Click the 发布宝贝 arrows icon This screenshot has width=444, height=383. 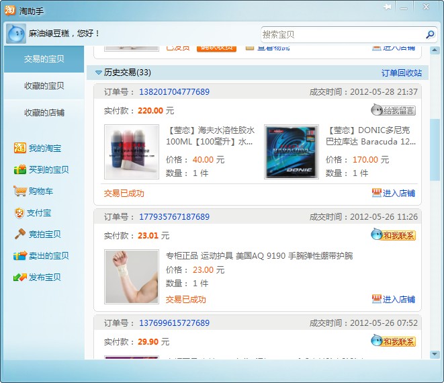20,277
